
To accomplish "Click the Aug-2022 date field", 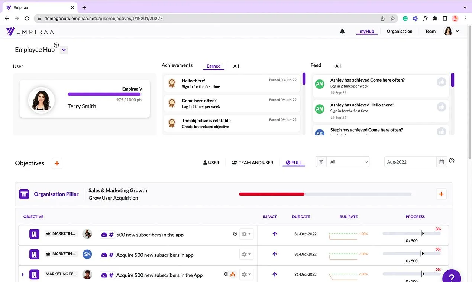I will click(410, 162).
